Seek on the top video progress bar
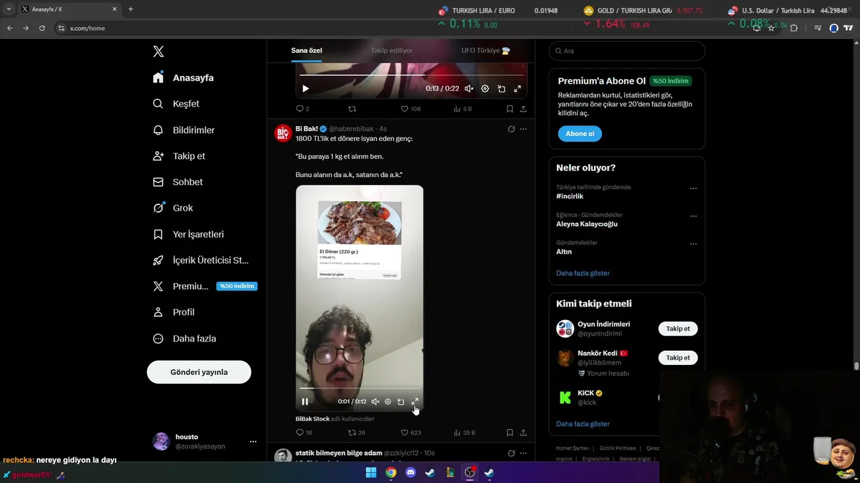 411,74
